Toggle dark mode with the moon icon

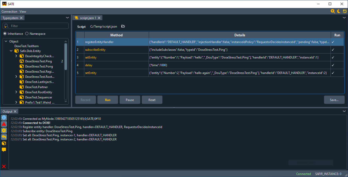pos(339,11)
